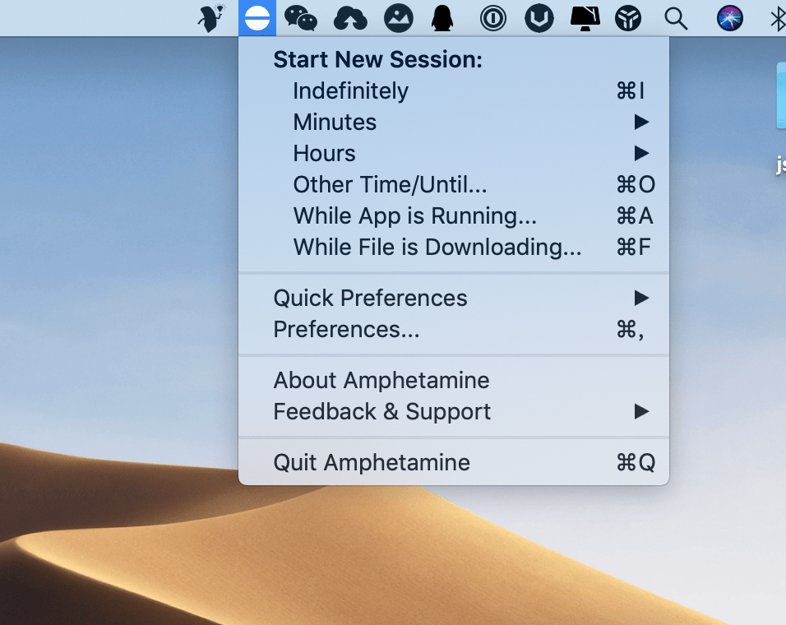Screen dimensions: 786x625
Task: Open Spotlight search magnifier icon
Action: pos(676,19)
